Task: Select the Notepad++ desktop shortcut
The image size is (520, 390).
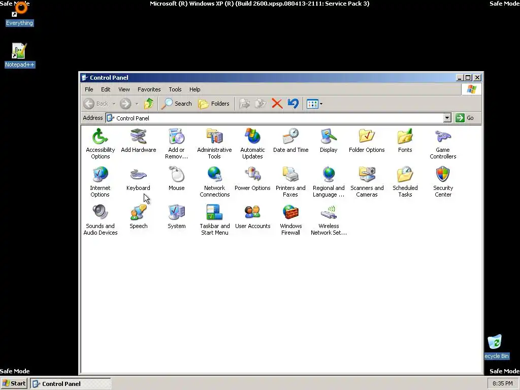Action: (20, 55)
